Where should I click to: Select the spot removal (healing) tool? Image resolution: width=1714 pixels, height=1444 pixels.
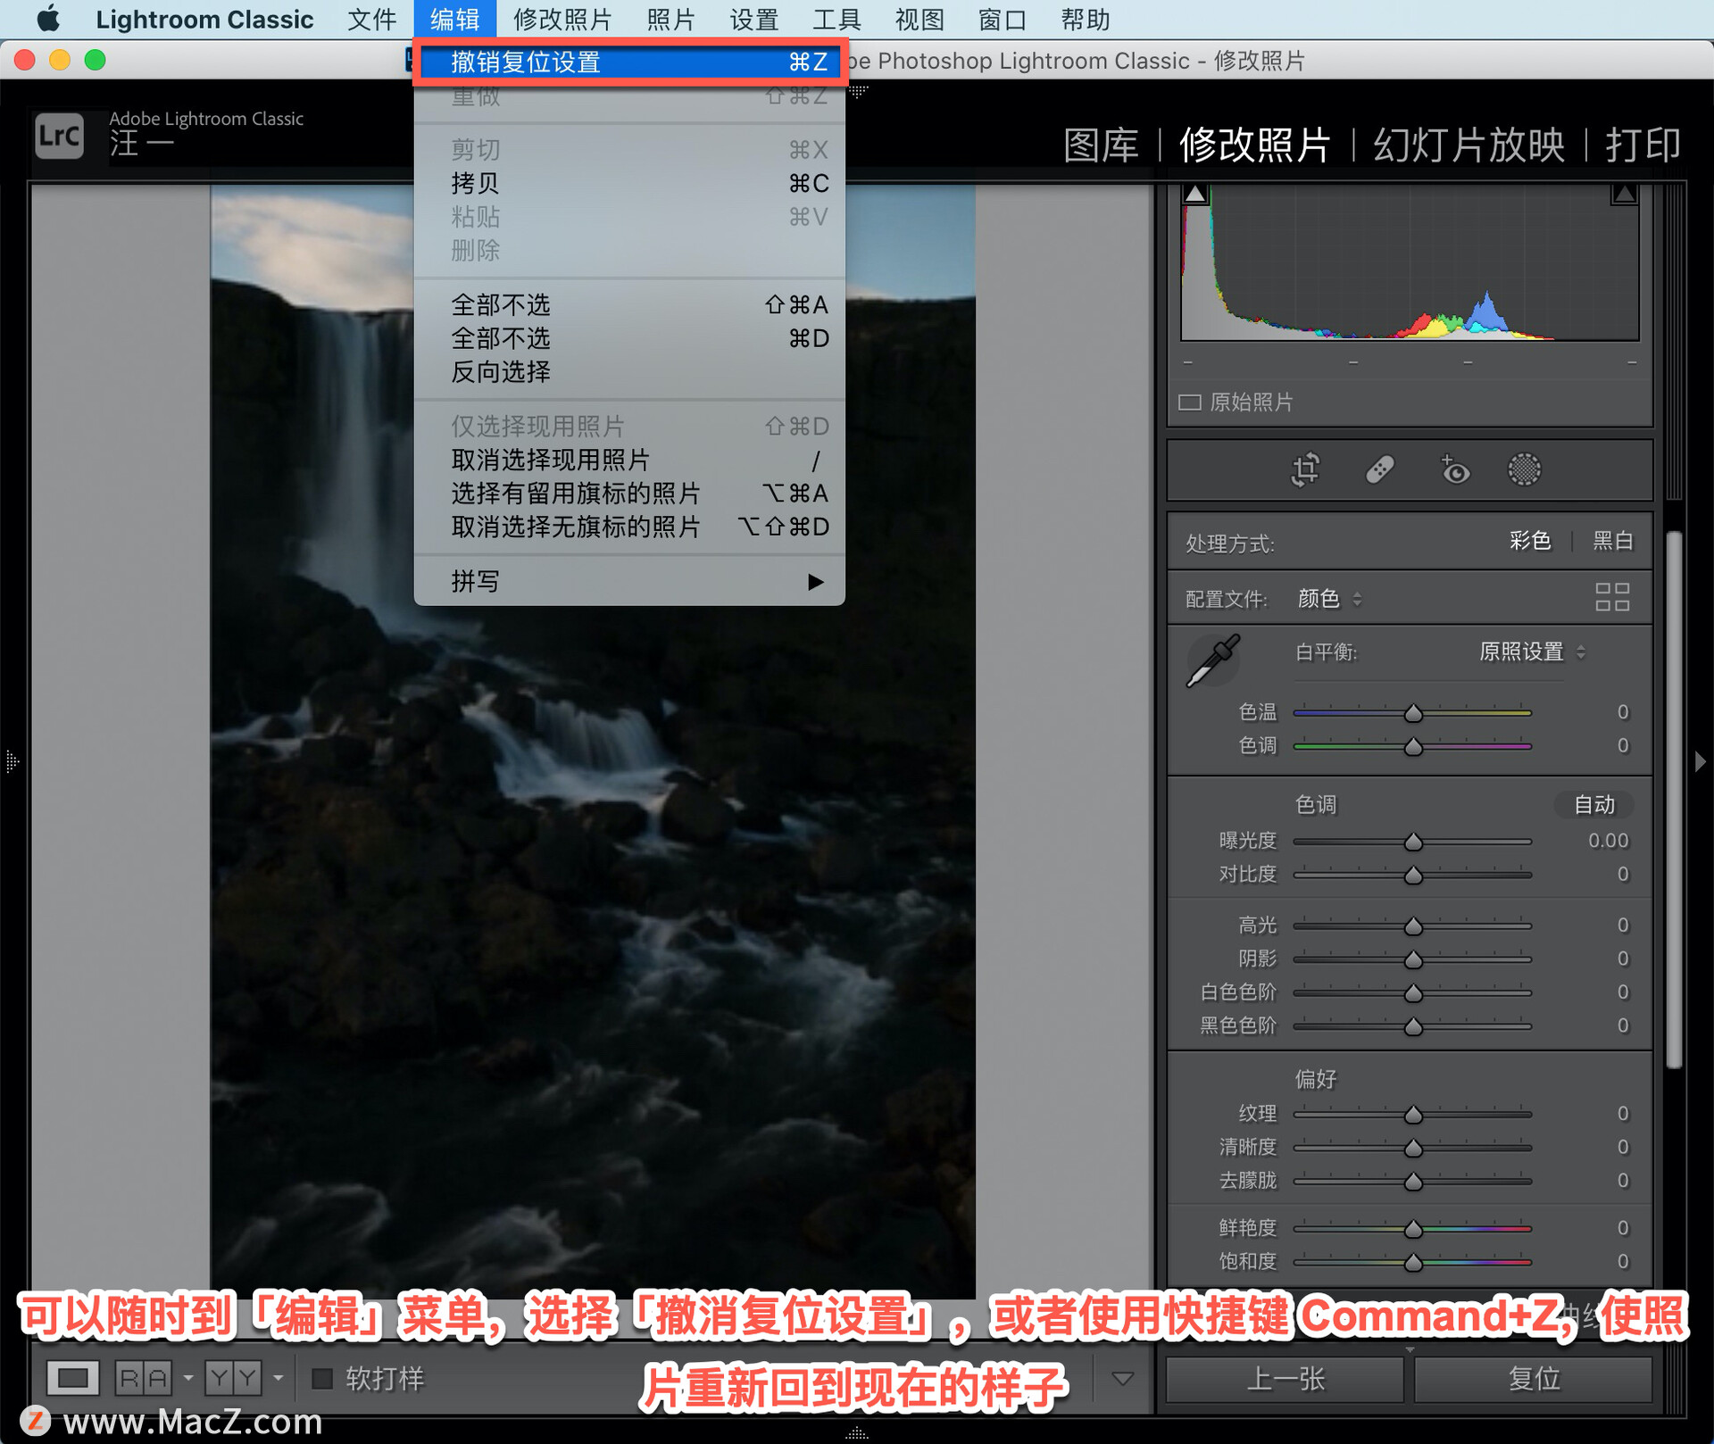coord(1379,469)
